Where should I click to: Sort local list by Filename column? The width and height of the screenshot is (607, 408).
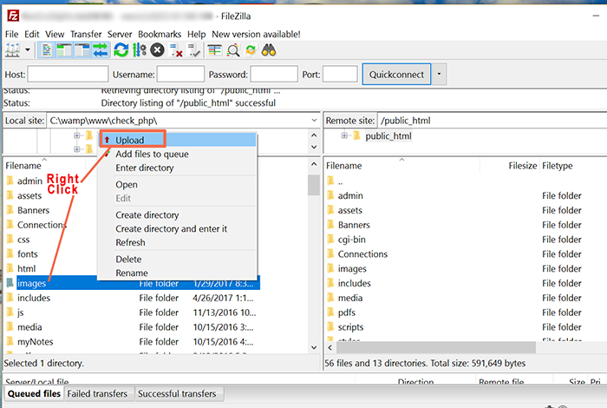tap(23, 166)
